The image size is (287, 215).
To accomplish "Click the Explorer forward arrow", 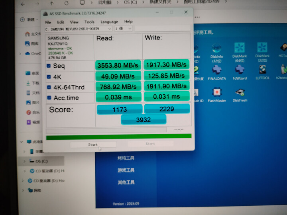I will [x=37, y=4].
